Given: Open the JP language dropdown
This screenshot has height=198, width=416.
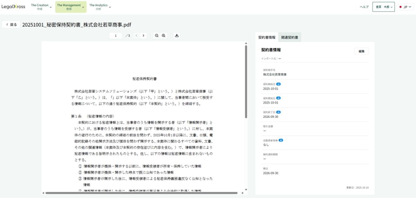Looking at the screenshot, I should 405,6.
